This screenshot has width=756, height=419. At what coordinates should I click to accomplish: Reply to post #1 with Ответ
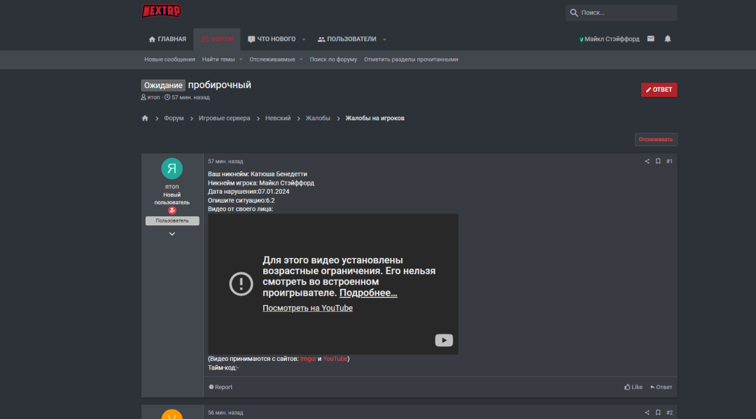coord(661,388)
